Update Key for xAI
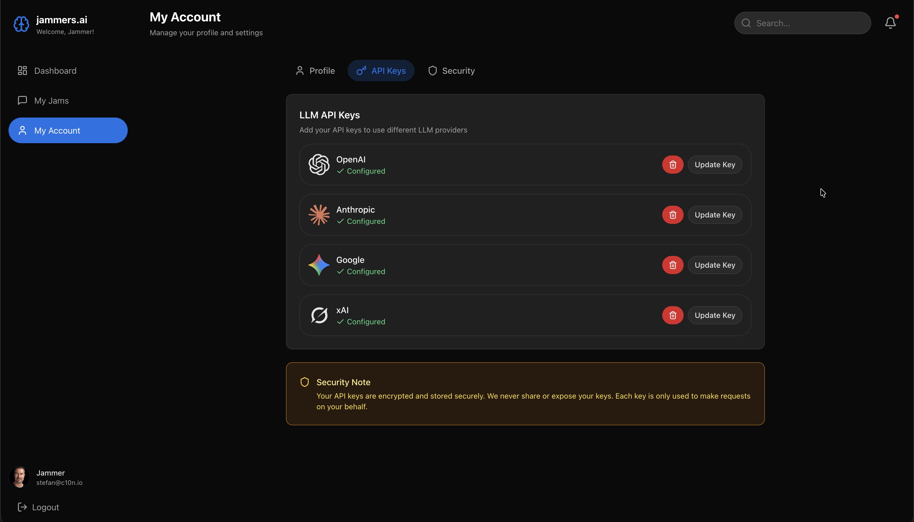Image resolution: width=914 pixels, height=522 pixels. pos(715,315)
